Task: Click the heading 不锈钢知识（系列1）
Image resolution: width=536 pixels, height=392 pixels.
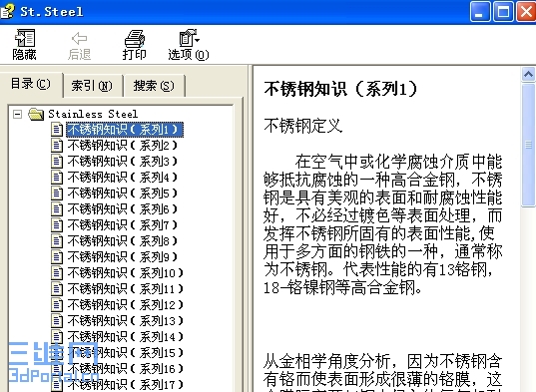Action: [340, 90]
